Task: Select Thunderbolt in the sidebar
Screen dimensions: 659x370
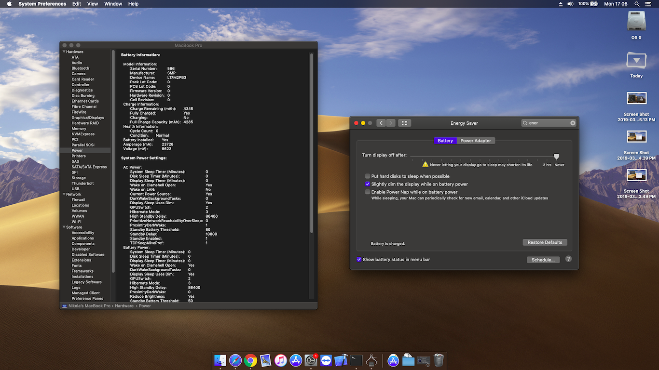Action: (83, 184)
